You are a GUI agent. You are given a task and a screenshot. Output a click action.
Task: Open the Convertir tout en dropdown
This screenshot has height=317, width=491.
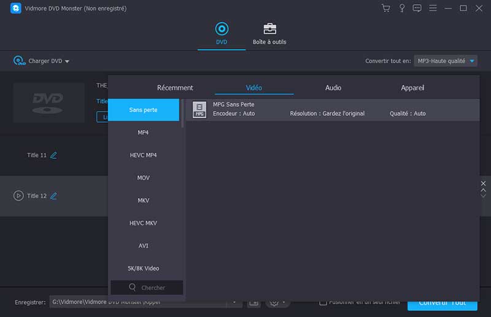pyautogui.click(x=446, y=61)
